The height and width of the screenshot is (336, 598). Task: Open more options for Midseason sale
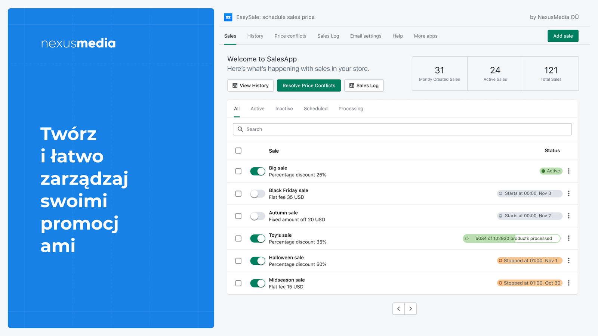pos(568,283)
